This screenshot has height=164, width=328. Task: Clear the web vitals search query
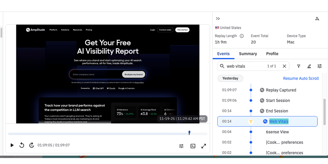click(x=284, y=66)
